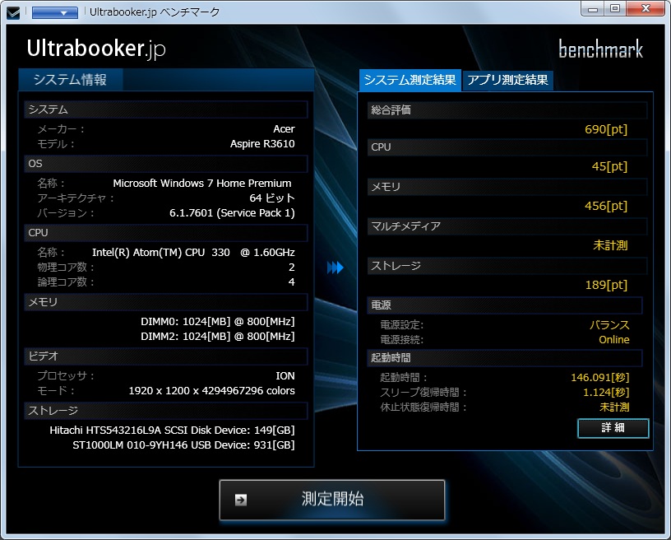This screenshot has height=540, width=671.
Task: Click the CPU header in results panel
Action: click(507, 147)
